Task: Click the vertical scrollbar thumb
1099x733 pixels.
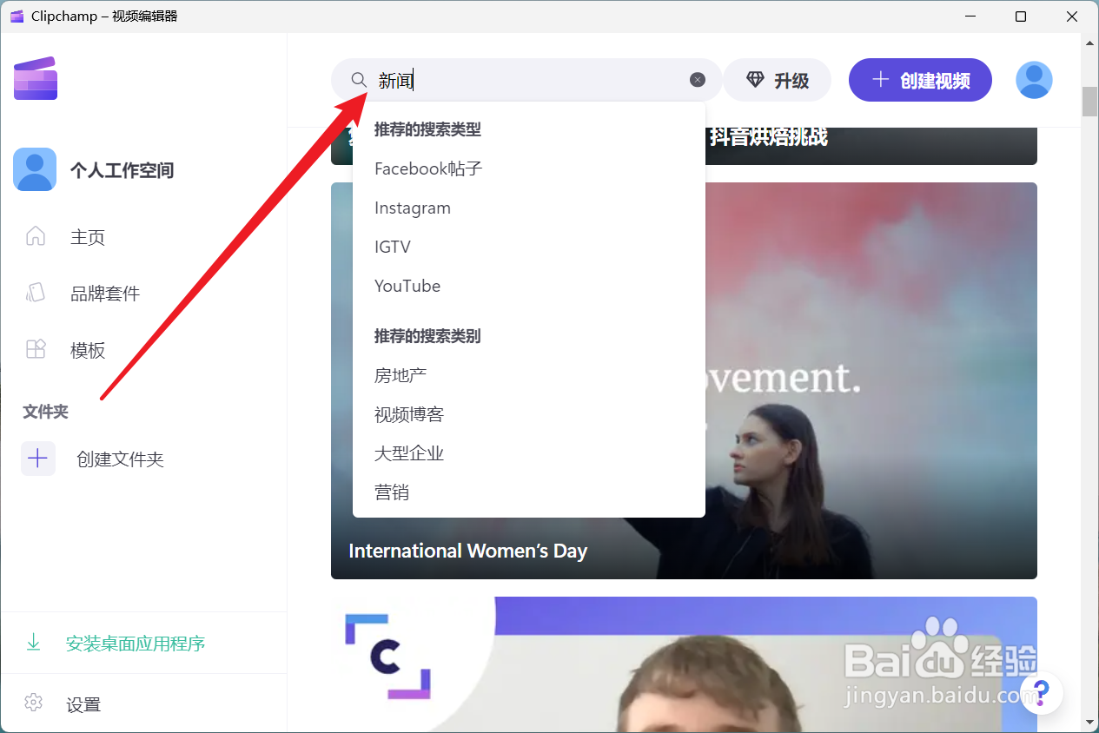Action: [1089, 101]
